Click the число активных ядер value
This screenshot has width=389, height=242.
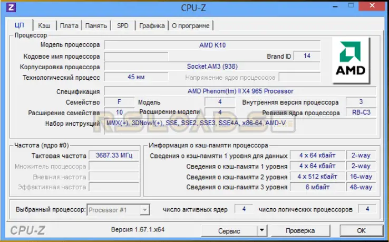pyautogui.click(x=244, y=209)
